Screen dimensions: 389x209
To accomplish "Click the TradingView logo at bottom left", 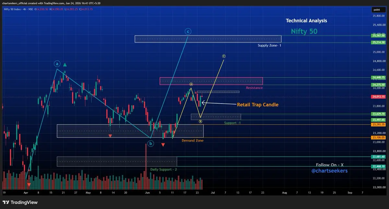I will (20, 202).
